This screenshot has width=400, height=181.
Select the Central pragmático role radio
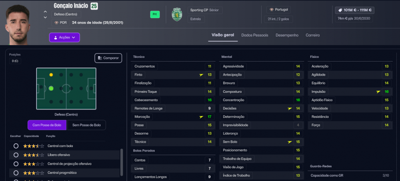16,173
